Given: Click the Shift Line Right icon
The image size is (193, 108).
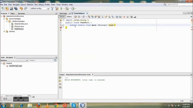Looking at the screenshot, I should point(120,17).
